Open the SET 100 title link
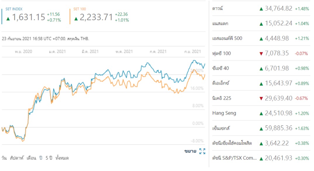The image size is (314, 171). 80,9
